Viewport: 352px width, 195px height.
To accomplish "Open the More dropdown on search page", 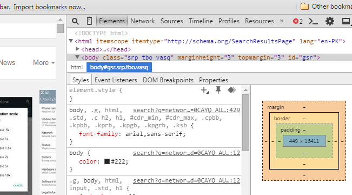I will (44, 62).
